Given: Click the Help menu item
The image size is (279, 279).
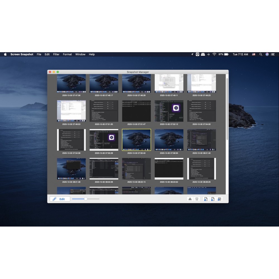Looking at the screenshot, I should coord(92,54).
